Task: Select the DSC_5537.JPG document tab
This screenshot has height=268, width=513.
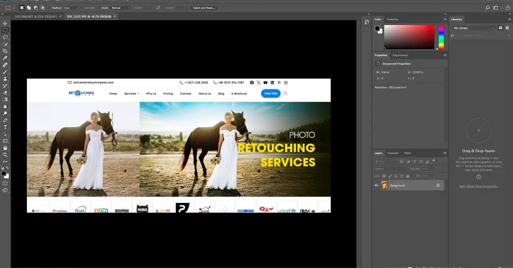Action: pos(89,16)
